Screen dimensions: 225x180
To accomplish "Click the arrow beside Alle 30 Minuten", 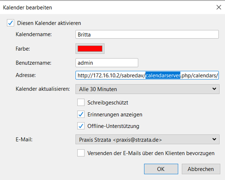I will coord(213,89).
